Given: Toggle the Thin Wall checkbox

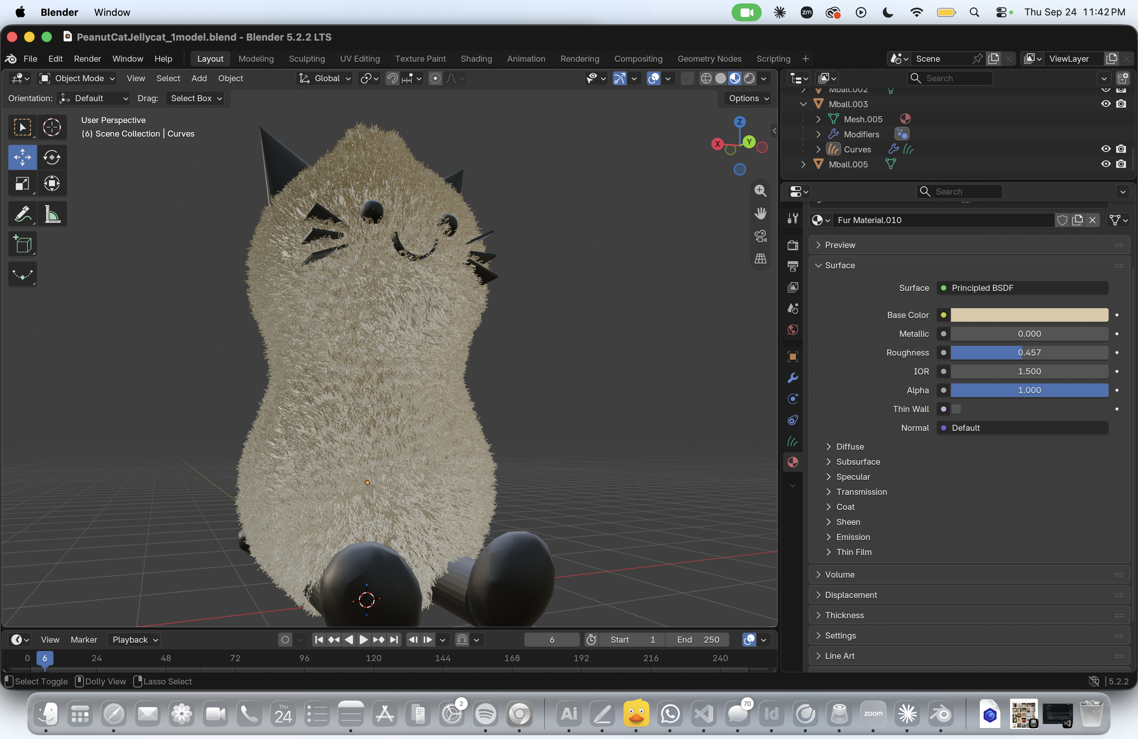Looking at the screenshot, I should tap(956, 409).
